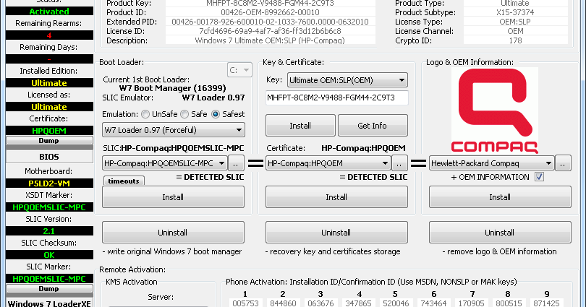Open the W7 Loader 0.97 (Forceful) dropdown
This screenshot has width=586, height=307.
tap(174, 130)
